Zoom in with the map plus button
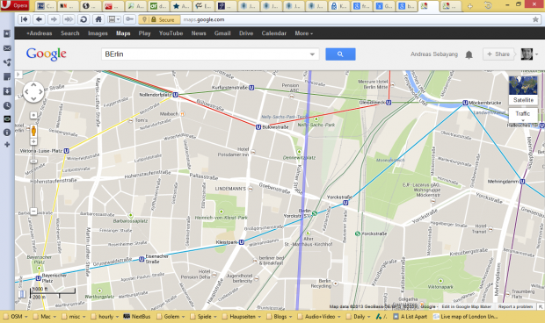The height and width of the screenshot is (323, 545). tap(33, 141)
